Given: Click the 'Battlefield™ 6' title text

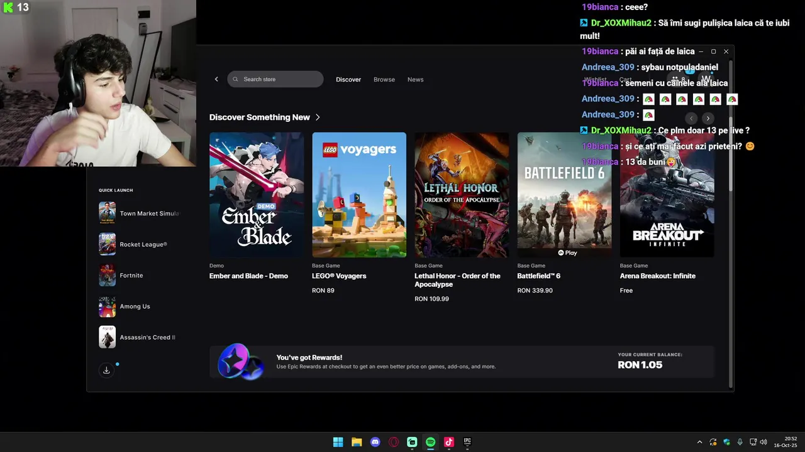Looking at the screenshot, I should point(539,276).
